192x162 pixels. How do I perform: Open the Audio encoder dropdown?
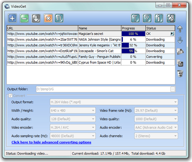pos(156,128)
